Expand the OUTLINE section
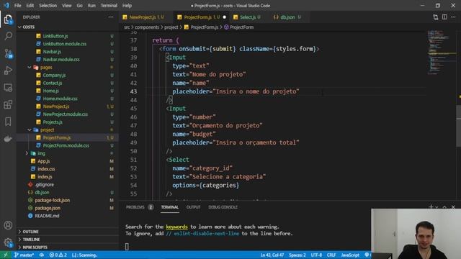This screenshot has height=259, width=461. click(x=30, y=232)
